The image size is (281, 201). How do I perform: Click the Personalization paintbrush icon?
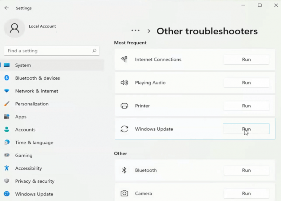click(x=7, y=104)
